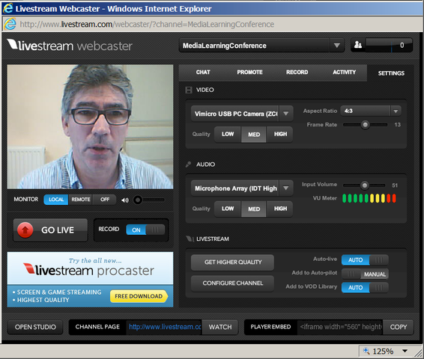Image resolution: width=424 pixels, height=359 pixels.
Task: Click the Livestream section logo icon
Action: point(190,239)
